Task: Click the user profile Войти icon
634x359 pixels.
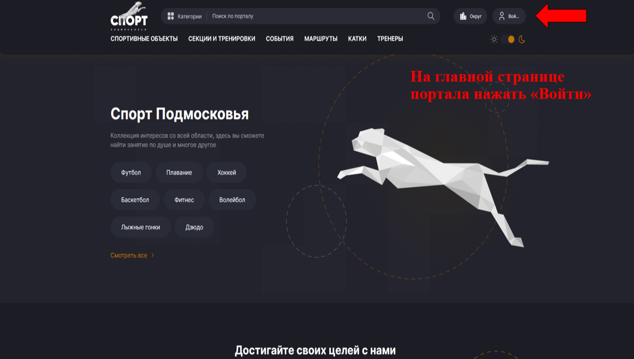Action: [502, 16]
